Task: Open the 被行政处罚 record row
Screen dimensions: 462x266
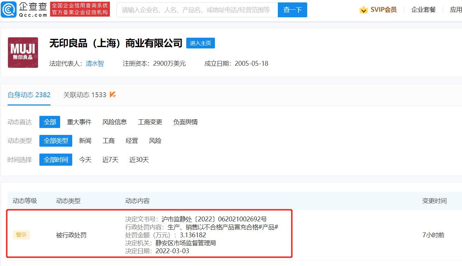Action: pos(71,235)
